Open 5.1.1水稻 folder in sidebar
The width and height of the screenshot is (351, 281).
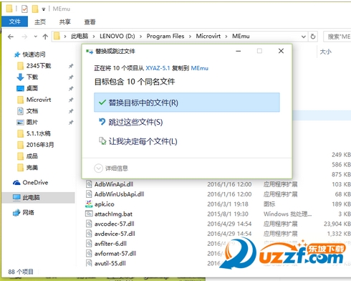(39, 133)
